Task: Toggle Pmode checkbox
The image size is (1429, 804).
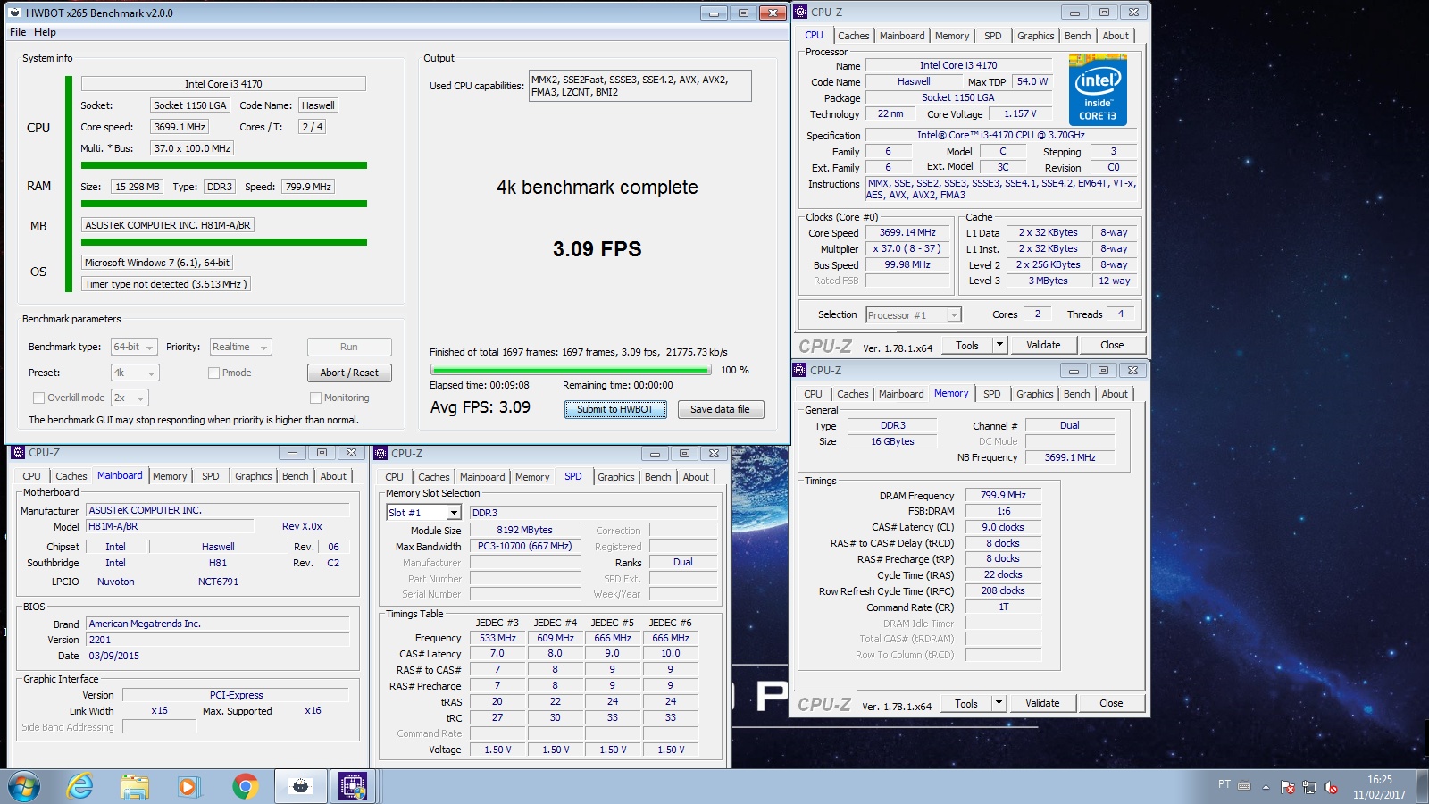Action: pos(213,373)
